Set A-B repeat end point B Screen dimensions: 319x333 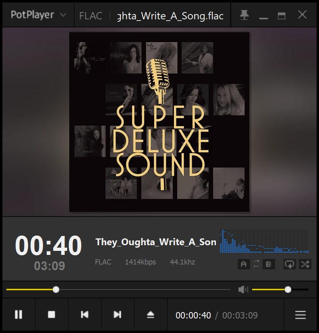(269, 264)
